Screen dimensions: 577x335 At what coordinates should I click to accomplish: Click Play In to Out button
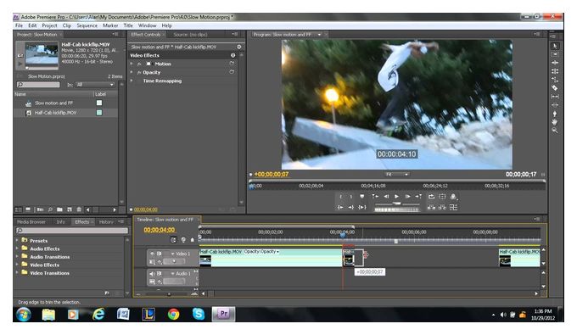[x=362, y=208]
